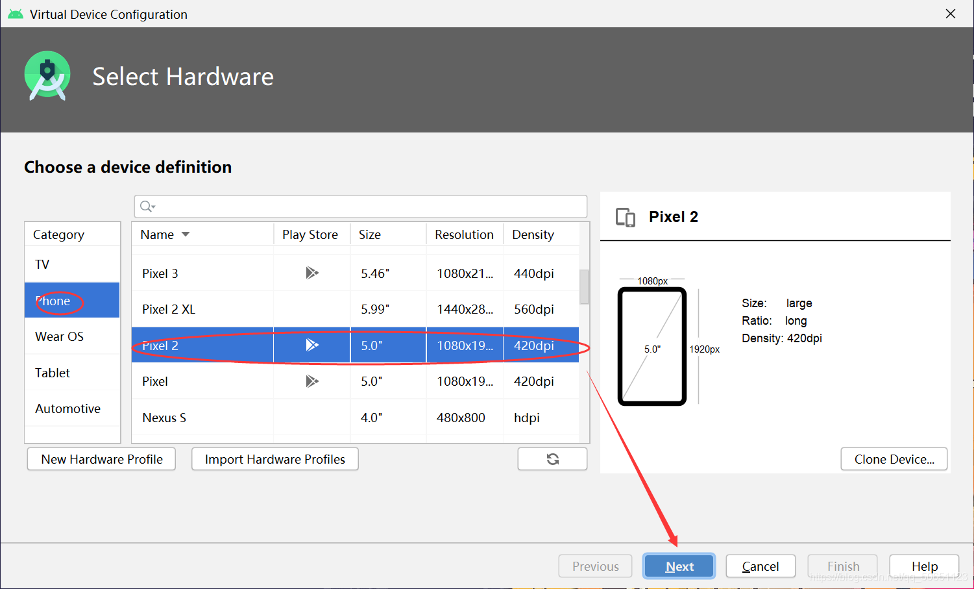The height and width of the screenshot is (589, 974).
Task: Click the Android icon in title bar
Action: tap(16, 14)
